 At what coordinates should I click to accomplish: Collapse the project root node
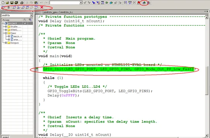click(3, 23)
